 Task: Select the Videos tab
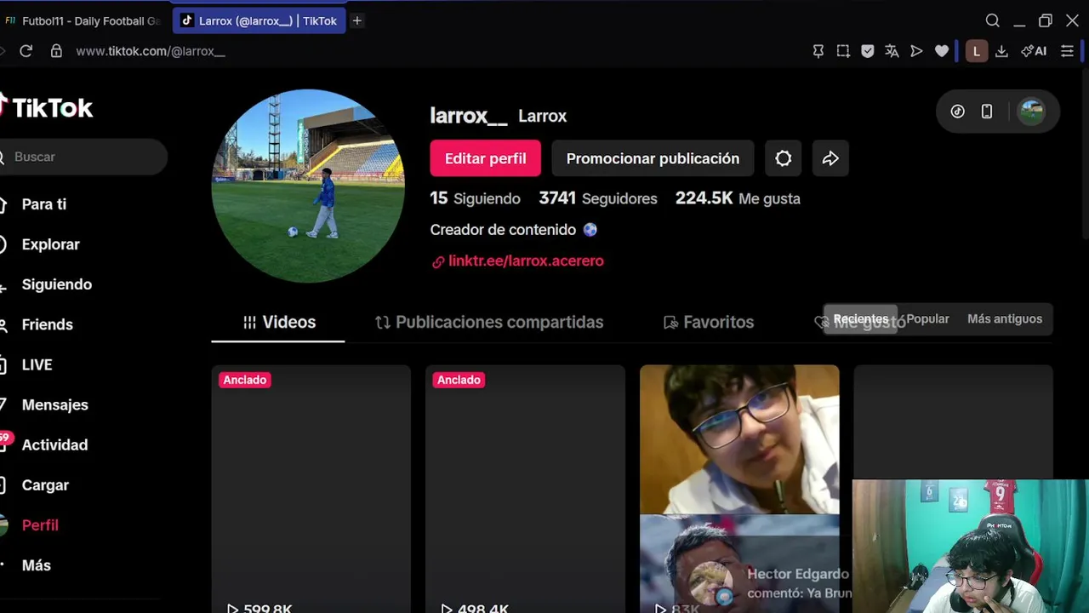tap(278, 322)
